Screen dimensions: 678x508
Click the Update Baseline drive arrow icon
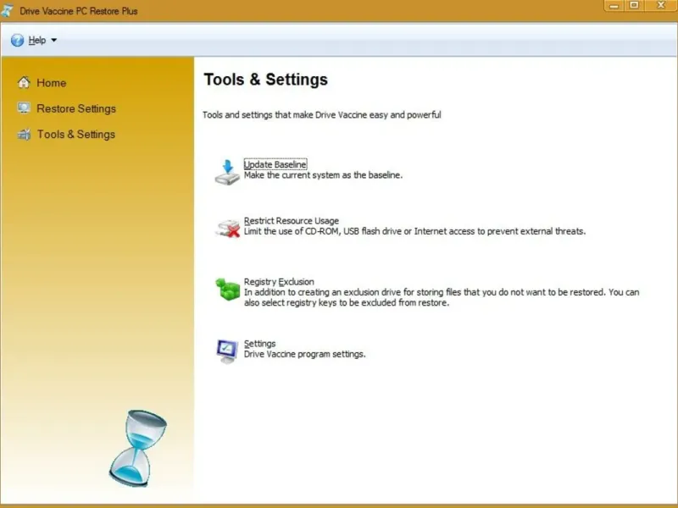pos(227,173)
